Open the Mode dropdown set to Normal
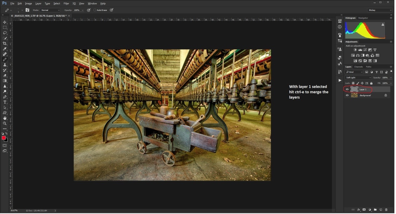Image resolution: width=396 pixels, height=214 pixels. point(50,10)
